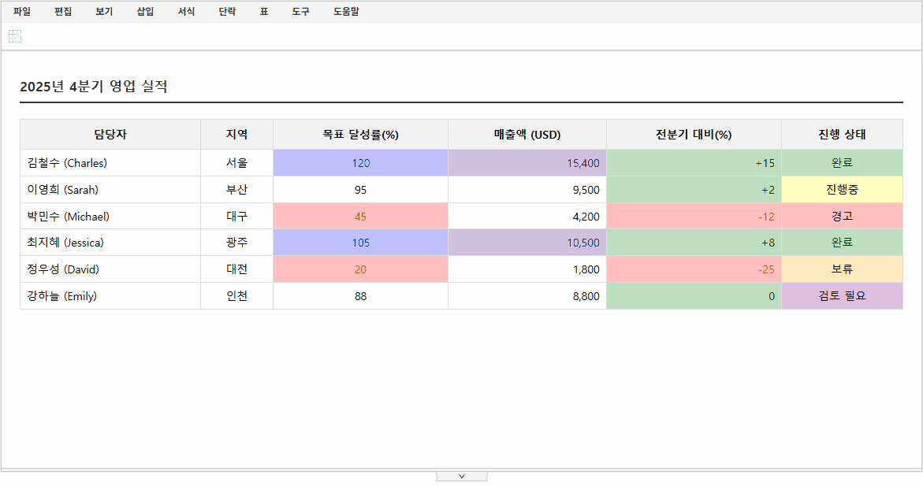Click 이영희's yellow 진행중 status cell

click(841, 189)
